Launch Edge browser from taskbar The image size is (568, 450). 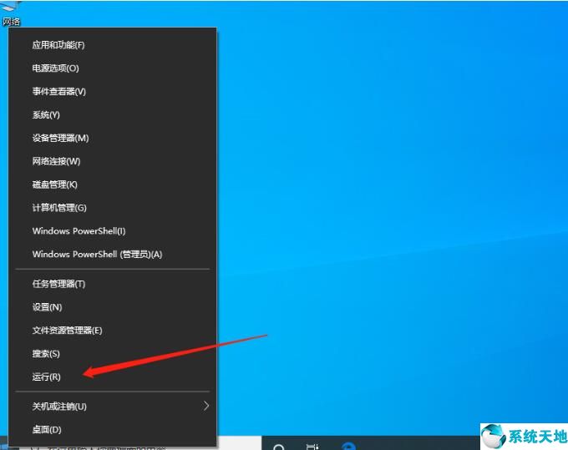[349, 446]
